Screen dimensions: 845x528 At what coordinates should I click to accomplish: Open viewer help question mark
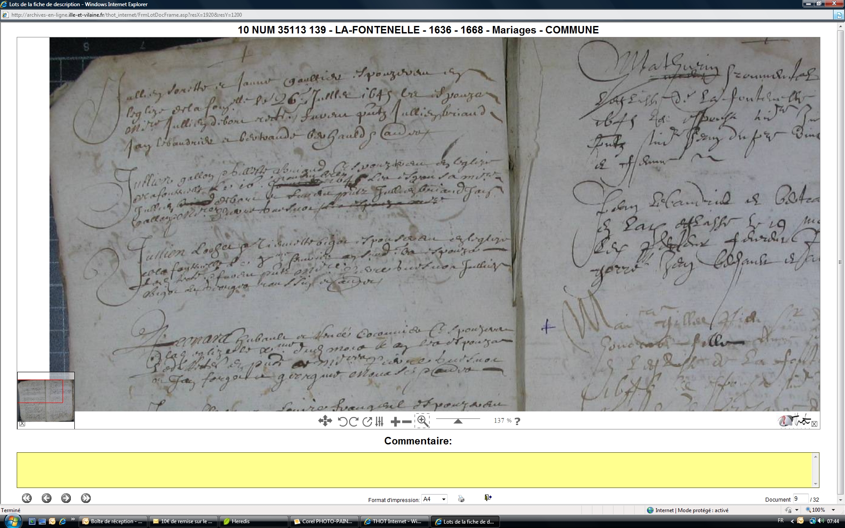518,421
